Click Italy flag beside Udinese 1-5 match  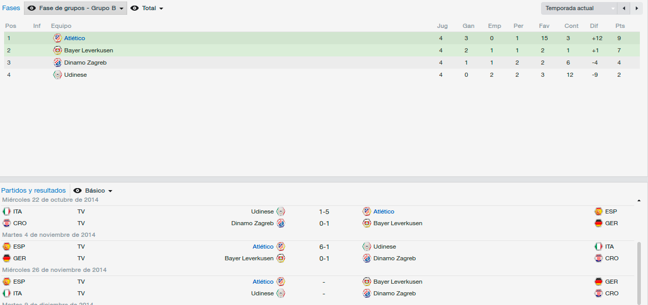(7, 211)
